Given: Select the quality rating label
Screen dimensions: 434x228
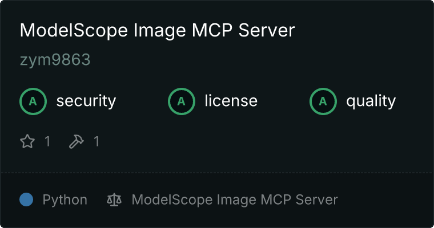Looking at the screenshot, I should pos(371,101).
